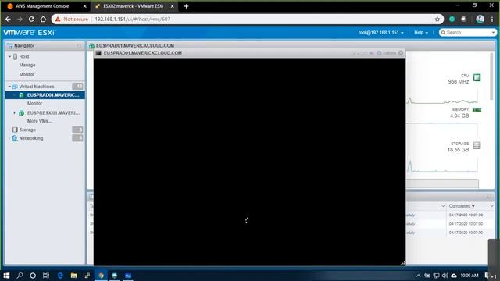The image size is (500, 281).
Task: Open the browser profile avatar
Action: (x=480, y=19)
